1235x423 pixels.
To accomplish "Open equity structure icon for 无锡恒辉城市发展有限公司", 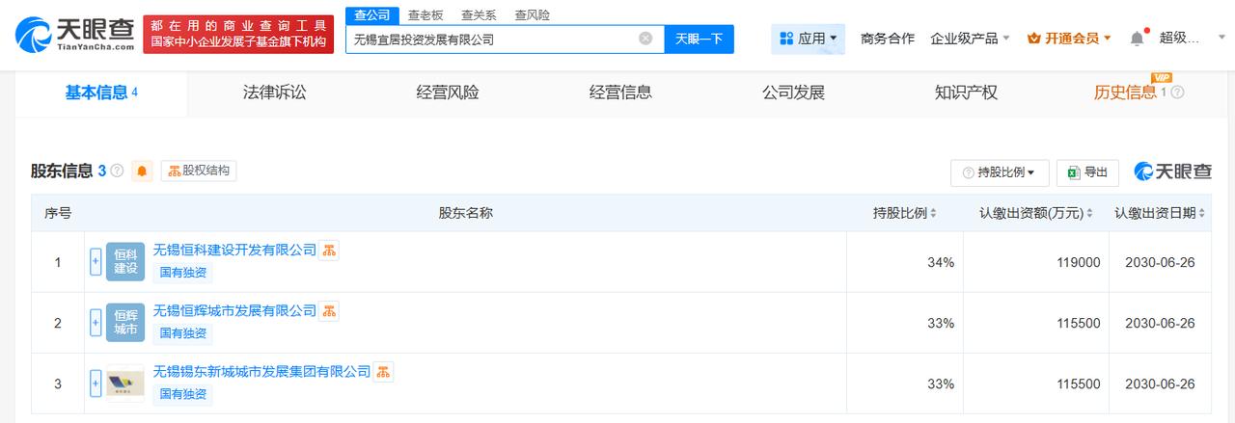I will tap(329, 311).
